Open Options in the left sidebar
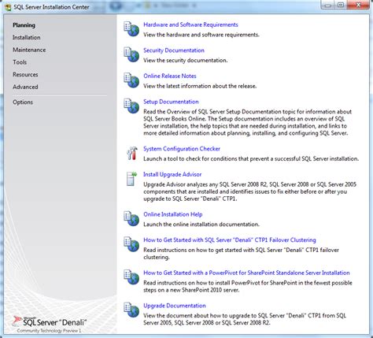Image resolution: width=373 pixels, height=338 pixels. pos(23,102)
